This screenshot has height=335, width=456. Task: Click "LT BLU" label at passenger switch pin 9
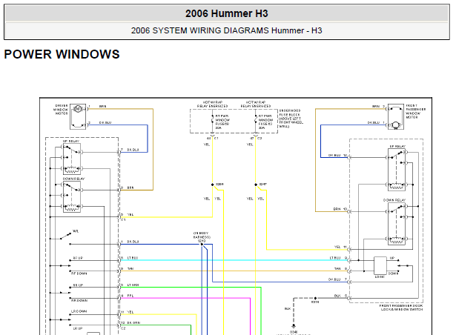tap(335, 258)
